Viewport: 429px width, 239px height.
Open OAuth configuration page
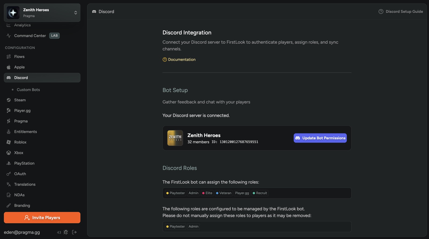pos(20,174)
